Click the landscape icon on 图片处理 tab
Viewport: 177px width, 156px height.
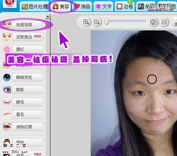24,6
